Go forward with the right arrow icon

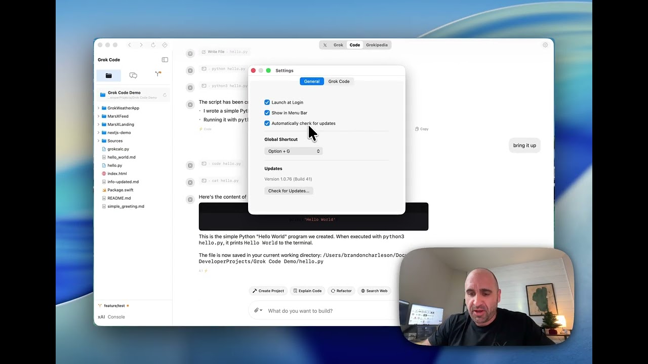point(141,45)
